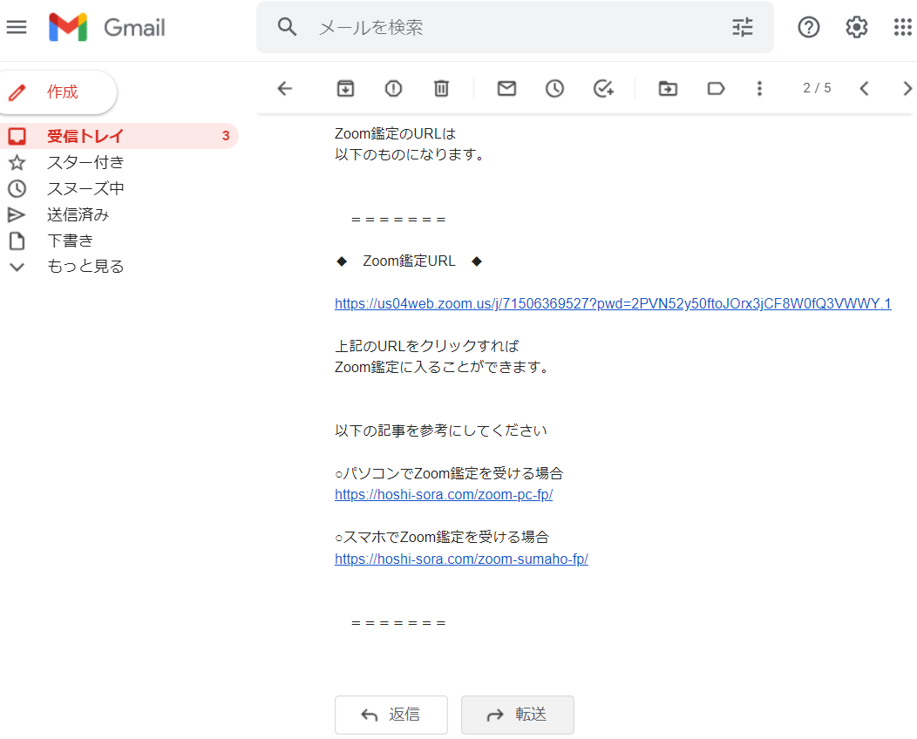
Task: Select スター付き in the sidebar
Action: point(85,162)
